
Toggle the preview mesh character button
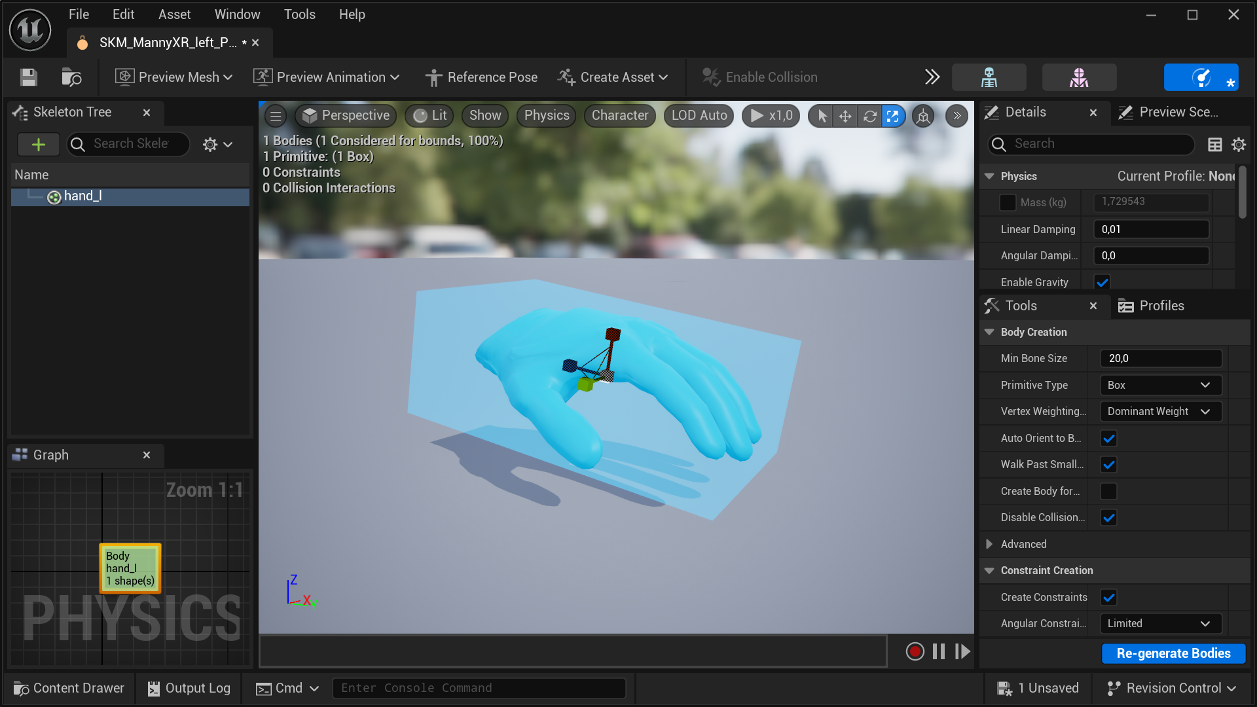(x=1078, y=77)
